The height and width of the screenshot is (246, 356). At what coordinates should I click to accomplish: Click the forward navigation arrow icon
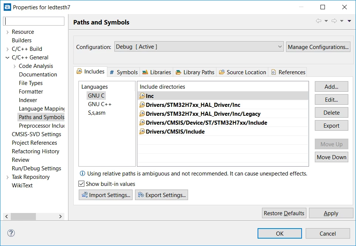tap(334, 21)
